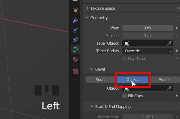Animate the Taper Radius property dot
The width and height of the screenshot is (180, 119).
point(177,51)
